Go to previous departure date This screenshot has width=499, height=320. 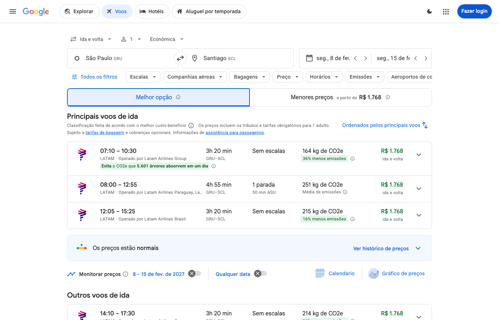[355, 58]
